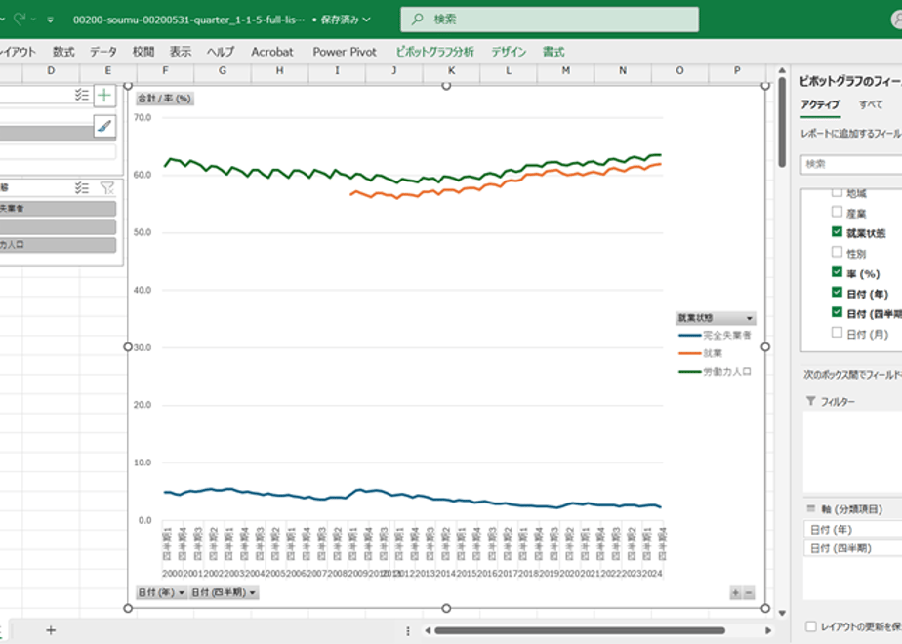Screen dimensions: 902x644
Task: Expand entire field with chart plus button
Action: click(735, 593)
